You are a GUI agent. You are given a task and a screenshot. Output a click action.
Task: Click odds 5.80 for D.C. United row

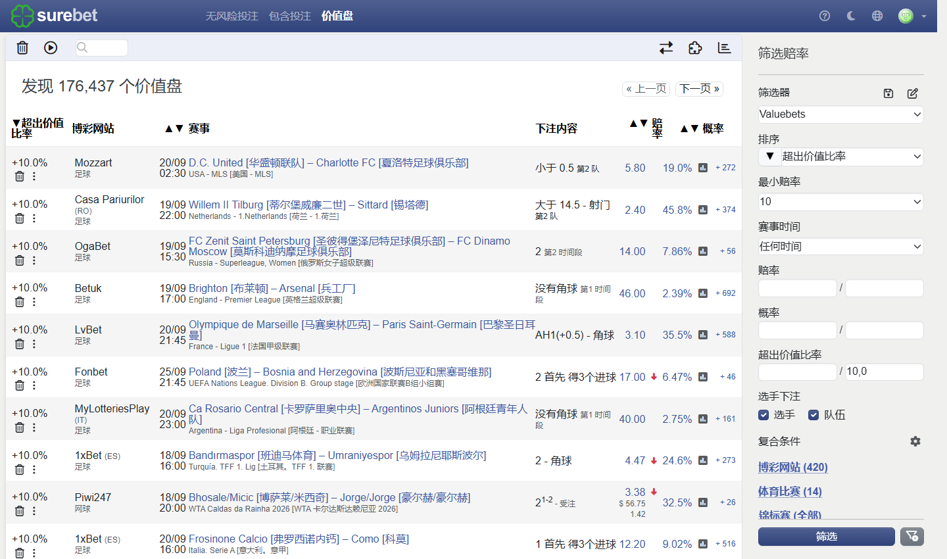pyautogui.click(x=635, y=168)
